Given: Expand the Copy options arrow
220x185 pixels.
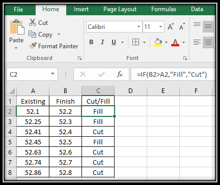Looking at the screenshot, I should click(x=59, y=34).
